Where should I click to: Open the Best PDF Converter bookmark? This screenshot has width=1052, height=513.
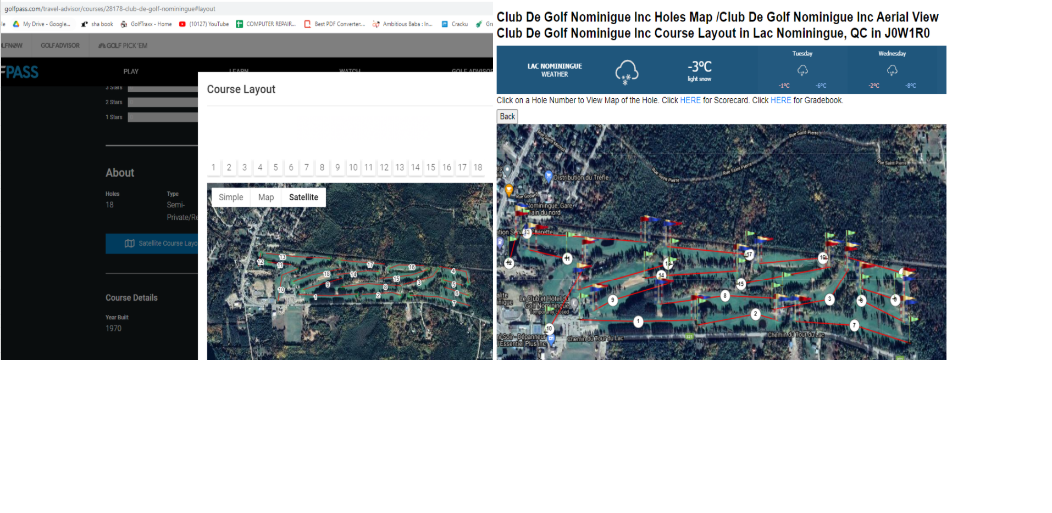(x=335, y=24)
